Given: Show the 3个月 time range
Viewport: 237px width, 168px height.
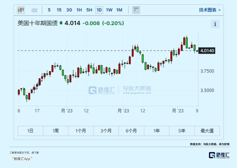Looking at the screenshot, I should point(106,131).
